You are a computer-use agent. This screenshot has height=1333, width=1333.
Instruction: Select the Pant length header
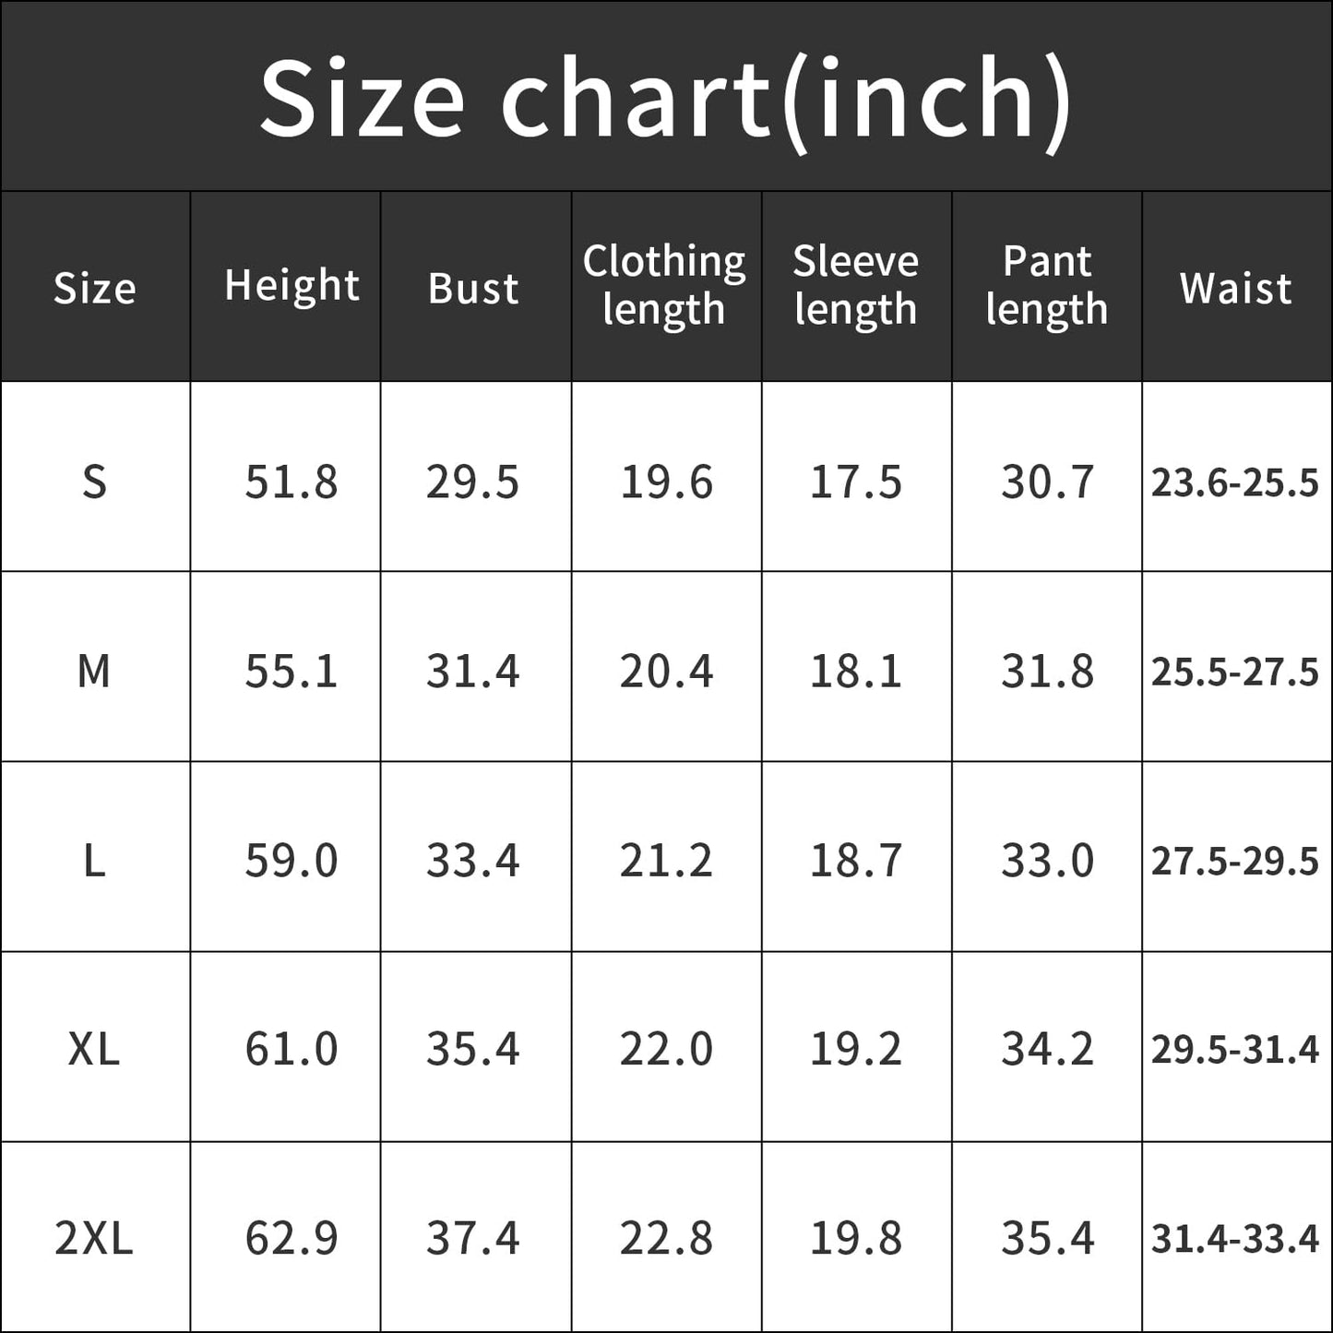click(1046, 285)
